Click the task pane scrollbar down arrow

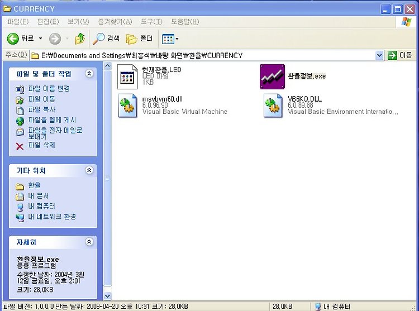[107, 296]
